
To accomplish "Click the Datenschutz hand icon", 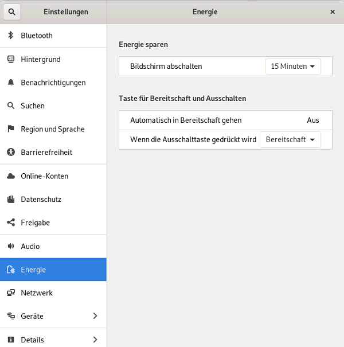I will pyautogui.click(x=10, y=200).
